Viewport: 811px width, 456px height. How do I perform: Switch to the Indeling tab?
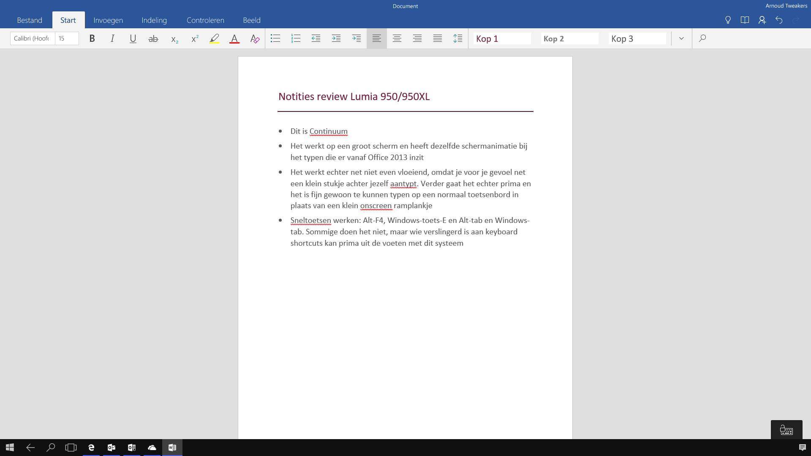point(154,20)
